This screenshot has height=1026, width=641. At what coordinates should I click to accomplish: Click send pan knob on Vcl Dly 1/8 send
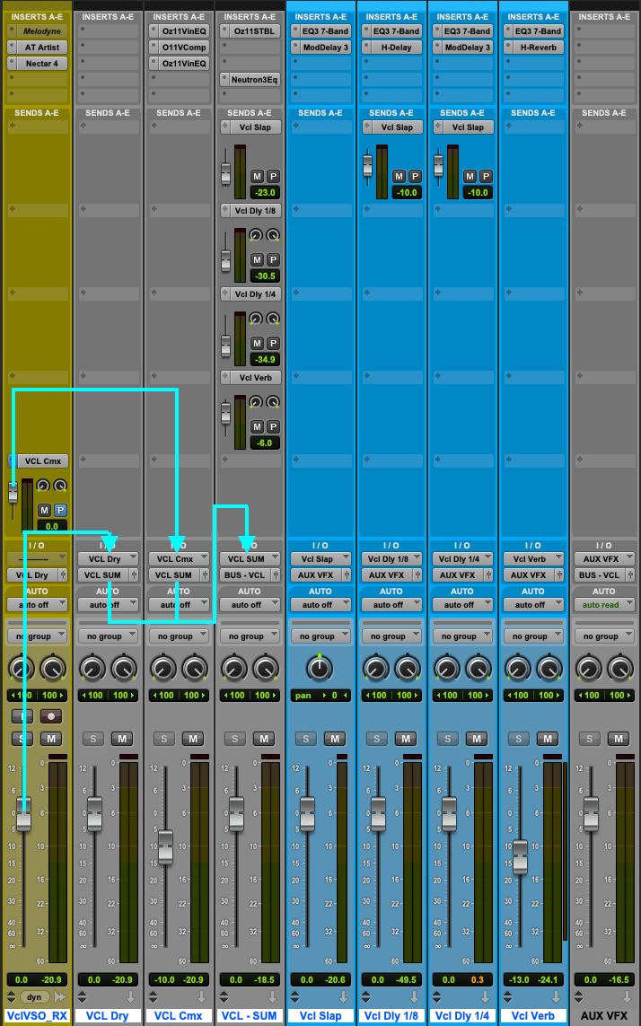coord(256,235)
